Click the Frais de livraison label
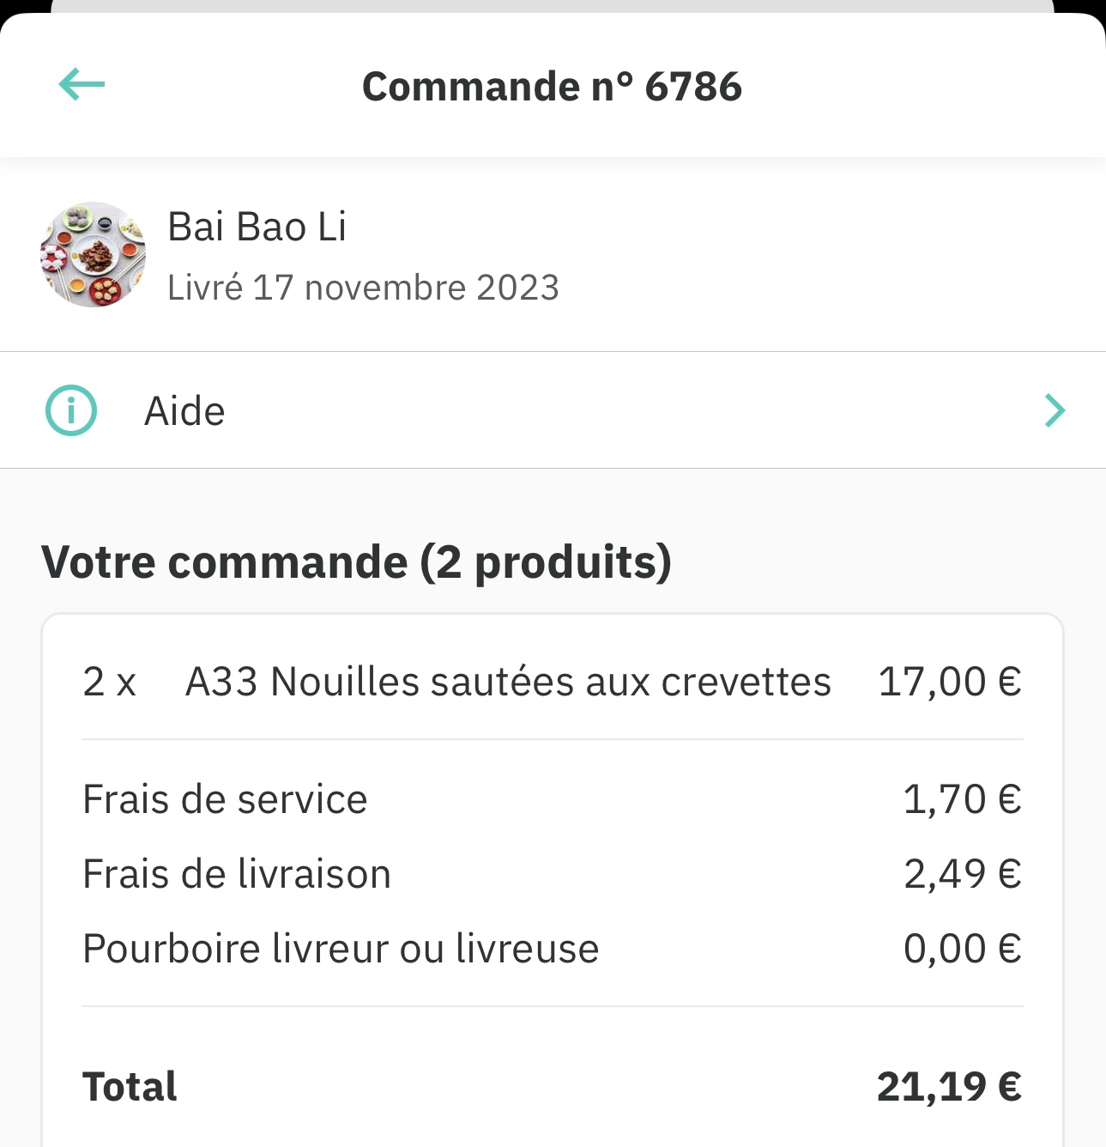Screen dimensions: 1106x1147 237,874
